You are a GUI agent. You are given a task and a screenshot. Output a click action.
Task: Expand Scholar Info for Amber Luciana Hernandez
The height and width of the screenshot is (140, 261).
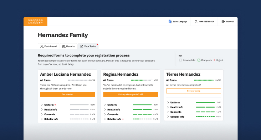[42, 119]
